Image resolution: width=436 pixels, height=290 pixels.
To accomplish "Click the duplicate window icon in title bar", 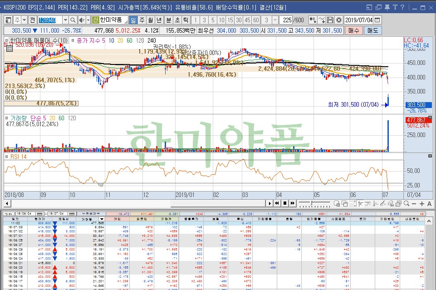I will pyautogui.click(x=378, y=8).
